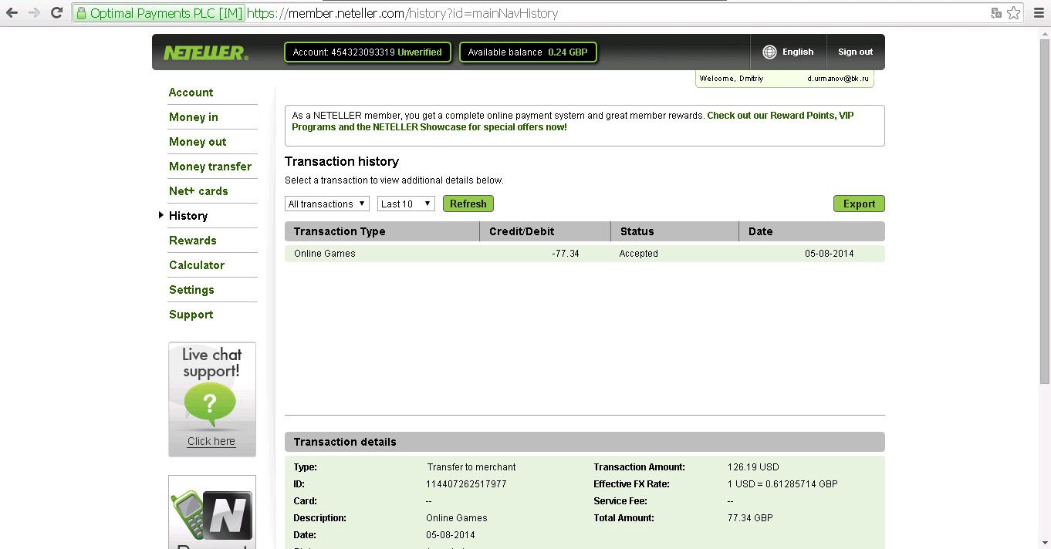Click the green Refresh button
1051x549 pixels.
(468, 204)
